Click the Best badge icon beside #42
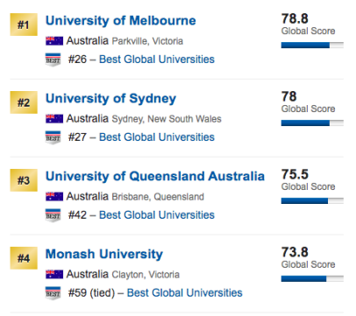The width and height of the screenshot is (356, 316). pyautogui.click(x=53, y=215)
